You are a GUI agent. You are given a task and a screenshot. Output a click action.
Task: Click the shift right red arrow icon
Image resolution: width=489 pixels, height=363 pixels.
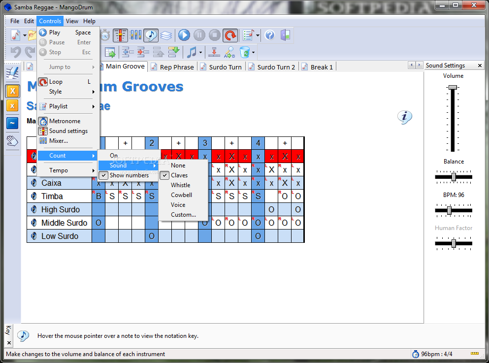pyautogui.click(x=143, y=52)
